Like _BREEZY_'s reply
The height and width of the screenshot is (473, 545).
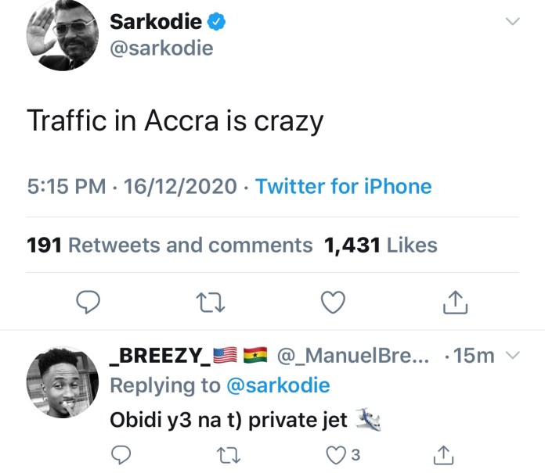coord(337,454)
